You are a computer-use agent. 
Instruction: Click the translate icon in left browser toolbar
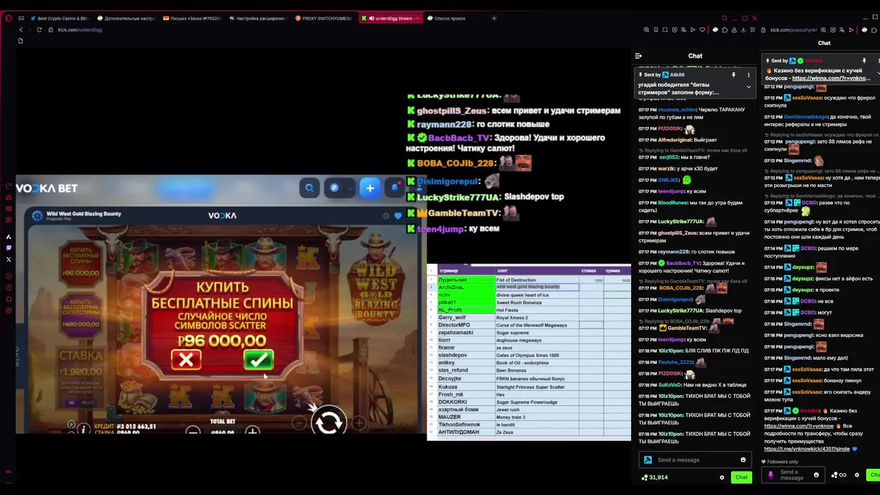[683, 30]
